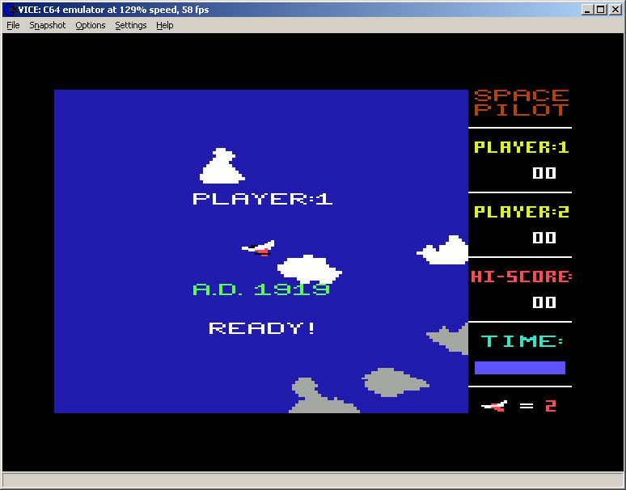Click the Player 1 score '00'
Image resolution: width=626 pixels, height=490 pixels.
click(x=544, y=173)
